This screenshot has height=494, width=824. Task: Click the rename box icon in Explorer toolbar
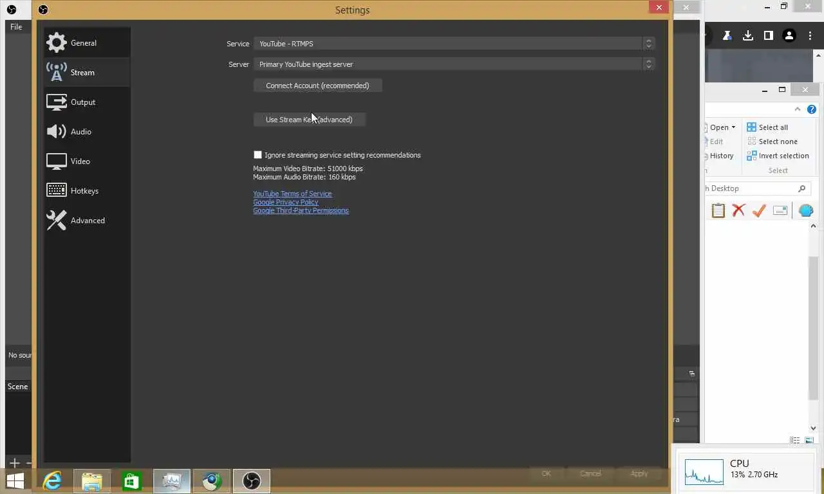pos(780,210)
